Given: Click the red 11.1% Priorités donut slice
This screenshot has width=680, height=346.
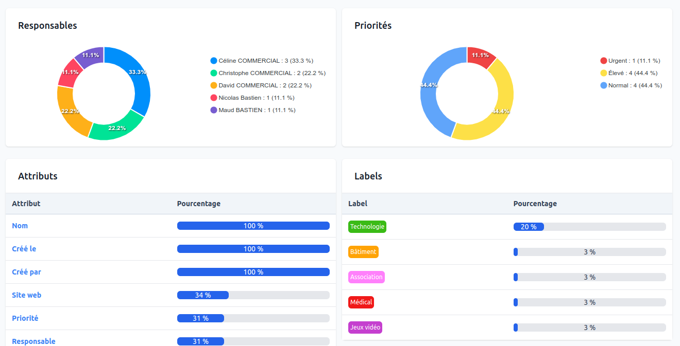Looking at the screenshot, I should pos(480,56).
